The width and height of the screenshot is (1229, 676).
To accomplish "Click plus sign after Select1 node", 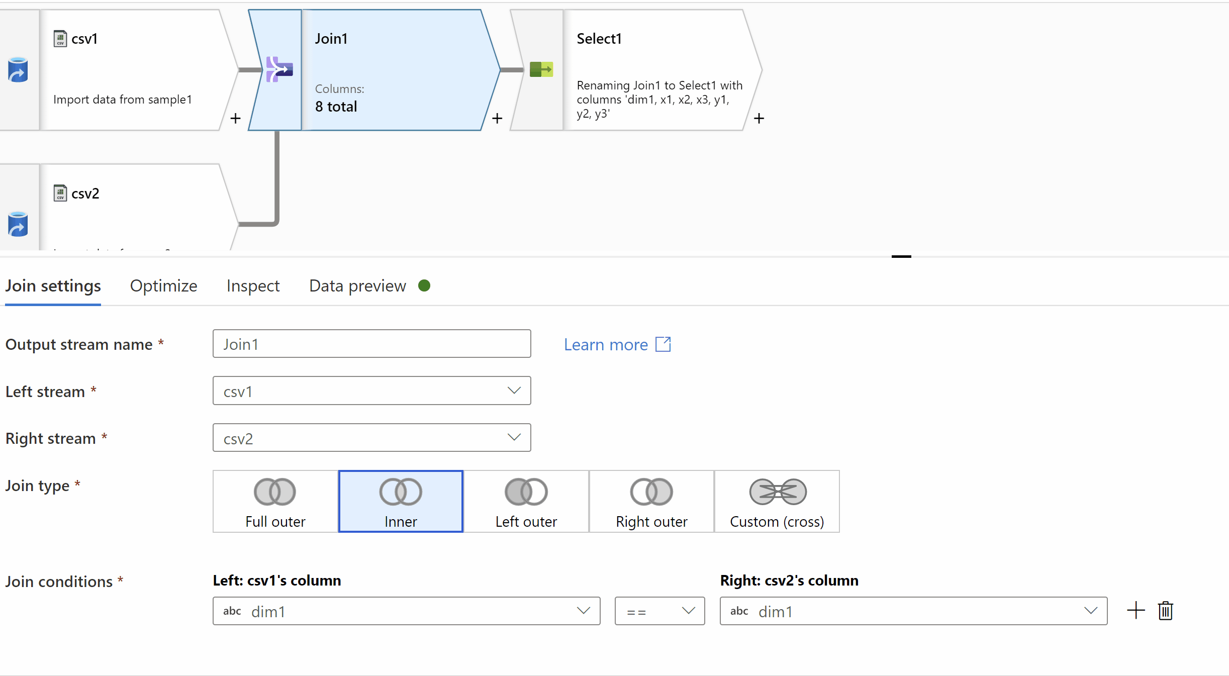I will pos(759,119).
